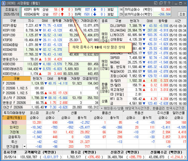Select the 미니S&P500 overseas index row

coord(148,26)
